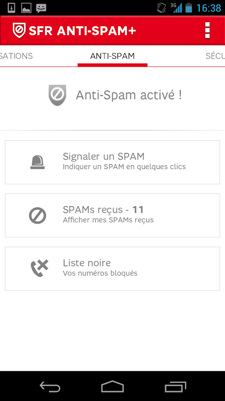Tap the Android back navigation button

click(x=50, y=387)
